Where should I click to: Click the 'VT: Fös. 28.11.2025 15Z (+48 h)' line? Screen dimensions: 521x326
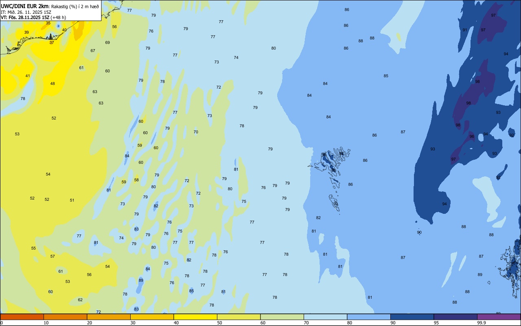coord(33,17)
